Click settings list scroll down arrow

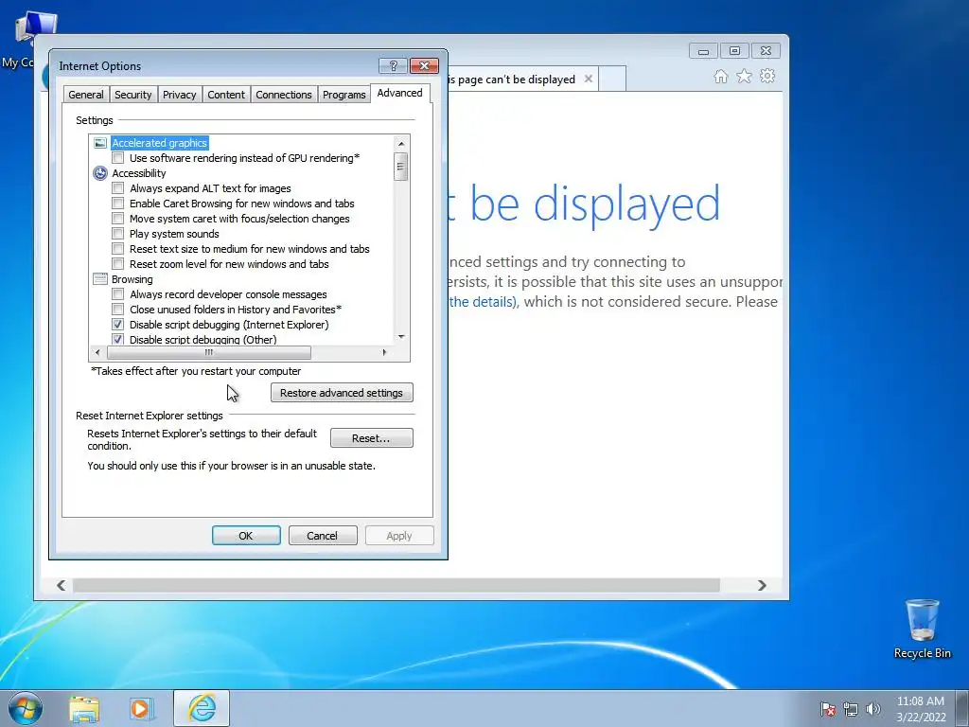tap(401, 337)
